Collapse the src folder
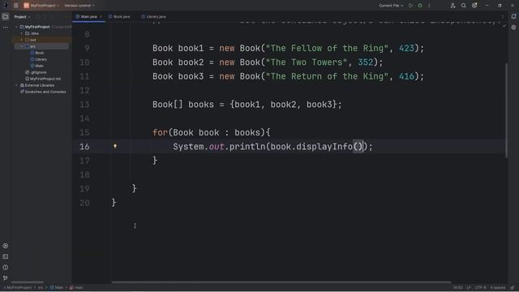The height and width of the screenshot is (292, 519). 22,46
